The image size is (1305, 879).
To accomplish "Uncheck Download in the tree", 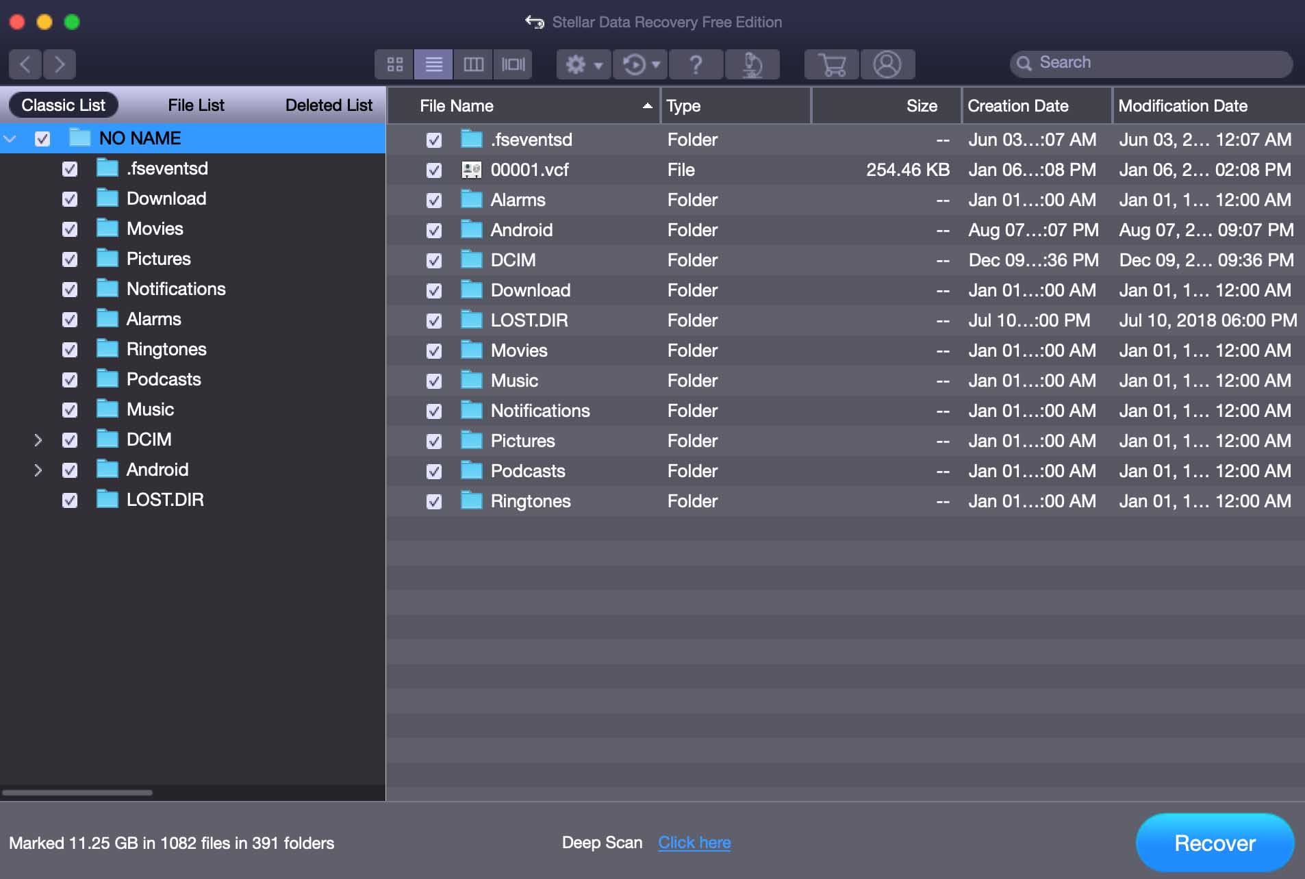I will [x=70, y=199].
